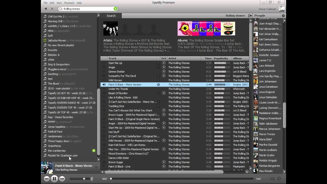Click Get icon for You Can't Always Get What You Want
This screenshot has height=184, width=327.
(x=164, y=110)
